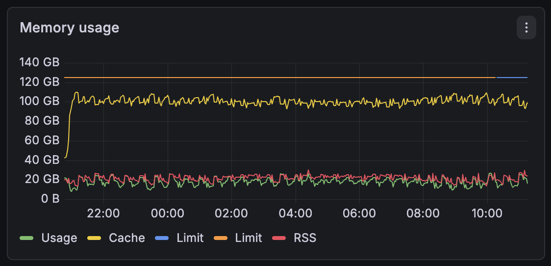This screenshot has height=266, width=551.
Task: Click the blue Limit legend color swatch
Action: click(x=161, y=238)
